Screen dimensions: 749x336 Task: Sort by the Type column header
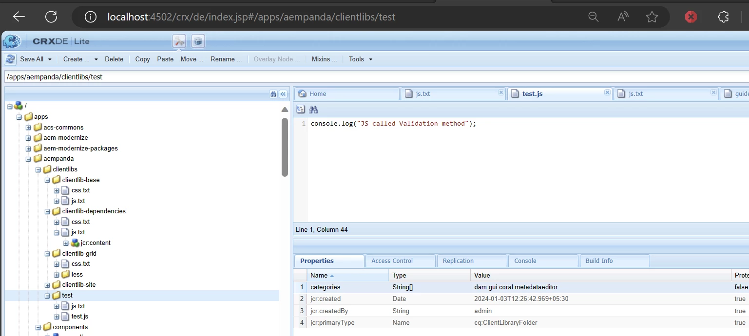(430, 275)
